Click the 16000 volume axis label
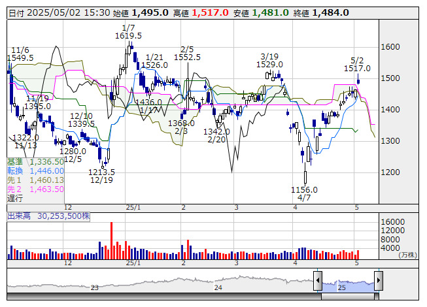Viewport: 427px width, 307px height. click(x=392, y=222)
